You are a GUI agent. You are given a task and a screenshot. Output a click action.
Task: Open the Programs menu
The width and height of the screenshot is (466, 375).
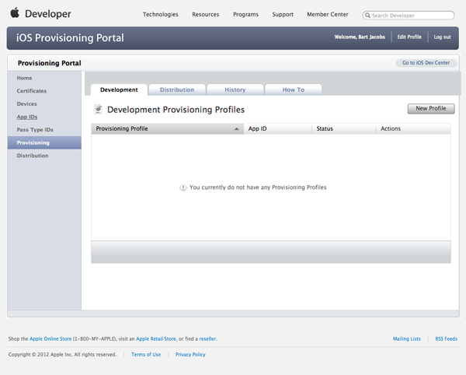(x=245, y=14)
